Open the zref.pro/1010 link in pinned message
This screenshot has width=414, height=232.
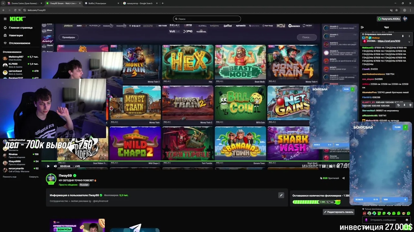389,41
